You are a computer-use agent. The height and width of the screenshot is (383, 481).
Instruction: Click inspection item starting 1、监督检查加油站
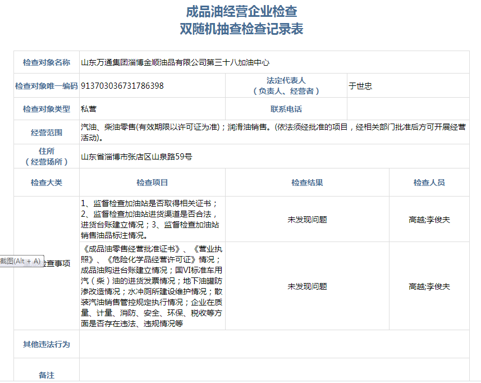[150, 220]
